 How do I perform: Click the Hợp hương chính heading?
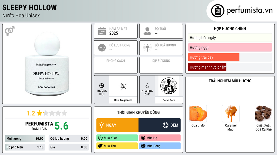point(230,29)
